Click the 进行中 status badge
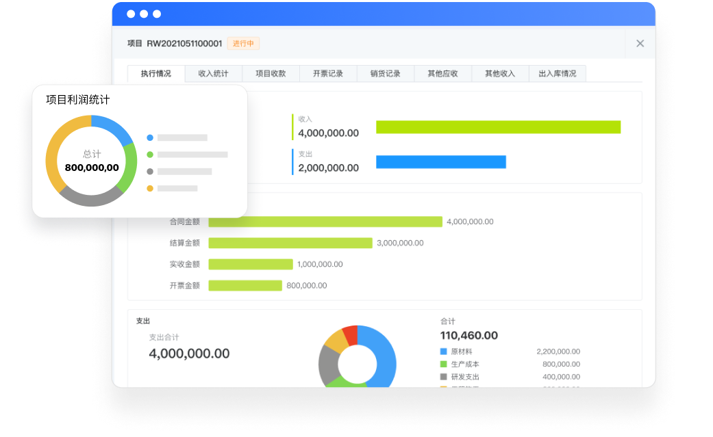The height and width of the screenshot is (437, 713). (243, 44)
